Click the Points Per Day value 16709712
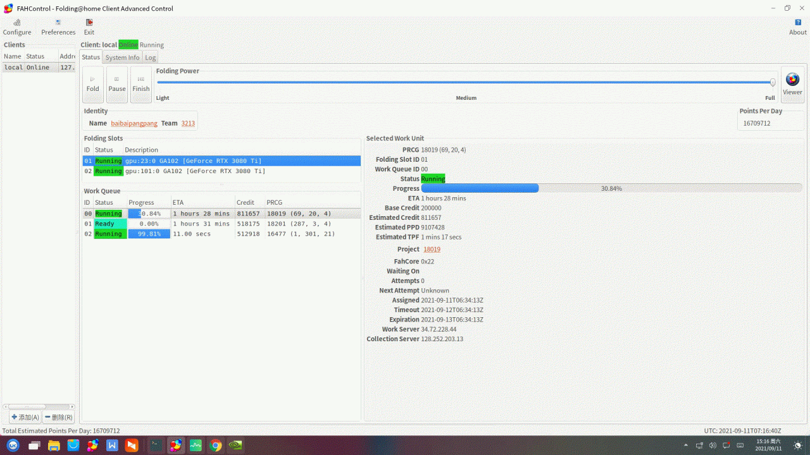Image resolution: width=810 pixels, height=455 pixels. tap(757, 123)
